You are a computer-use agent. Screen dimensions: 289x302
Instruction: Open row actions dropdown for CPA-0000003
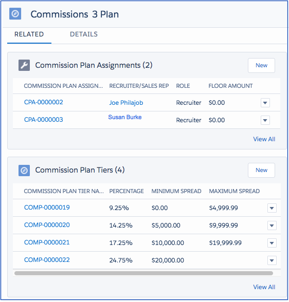tap(265, 120)
